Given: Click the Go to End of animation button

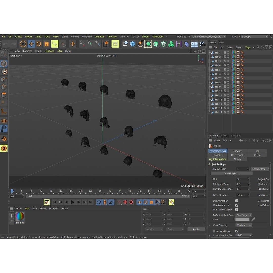Looking at the screenshot, I should coord(91,202).
